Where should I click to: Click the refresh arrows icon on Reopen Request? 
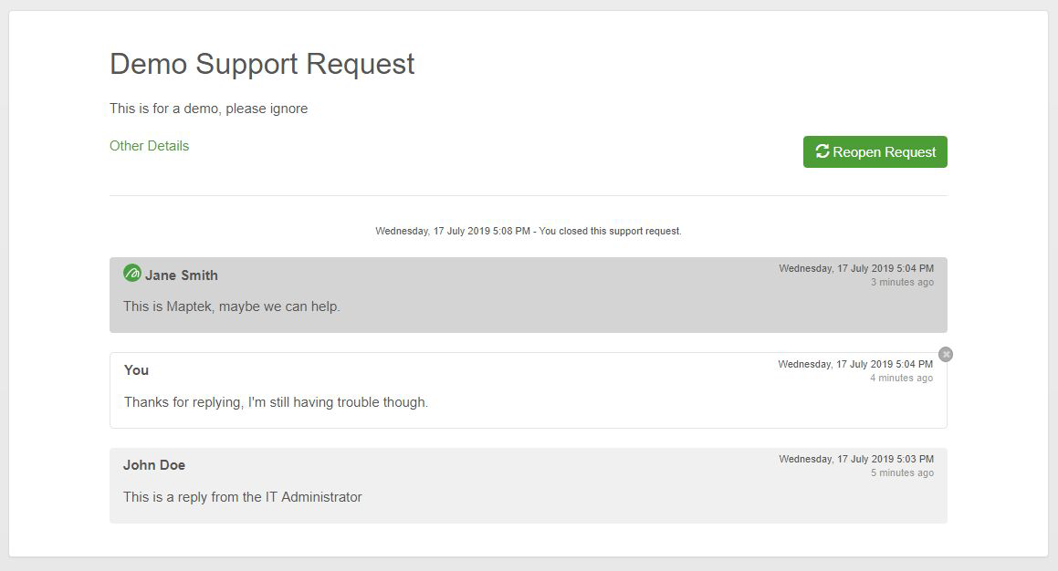pyautogui.click(x=822, y=151)
